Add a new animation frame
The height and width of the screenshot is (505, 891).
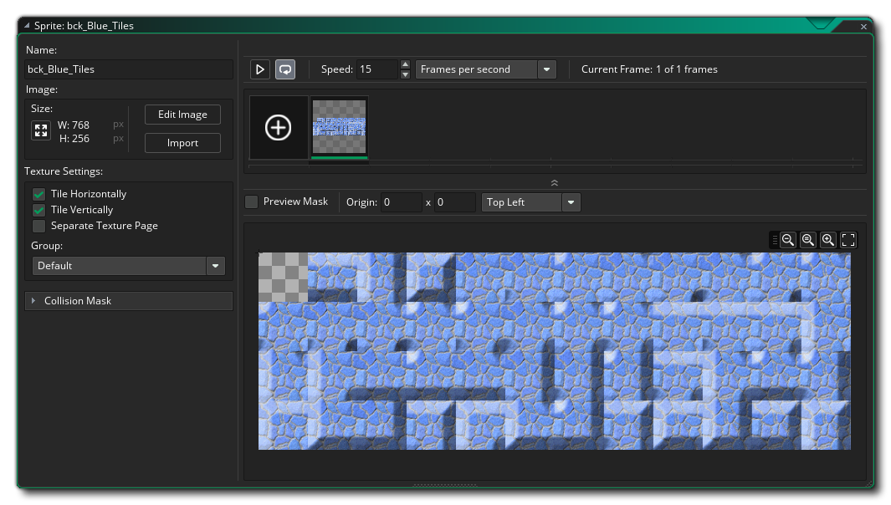point(278,127)
